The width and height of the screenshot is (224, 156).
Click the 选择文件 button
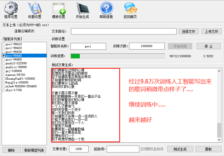(x=188, y=31)
